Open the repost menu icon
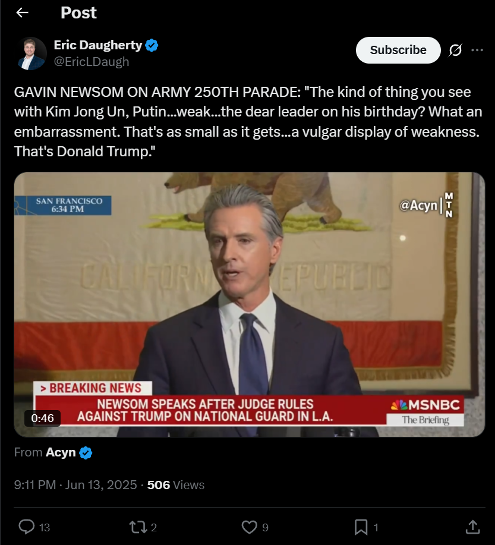Screen dimensions: 495x545 pyautogui.click(x=138, y=527)
